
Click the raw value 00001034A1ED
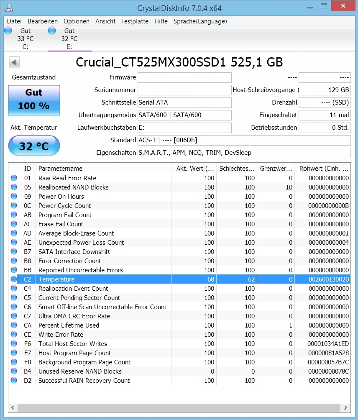(x=328, y=344)
